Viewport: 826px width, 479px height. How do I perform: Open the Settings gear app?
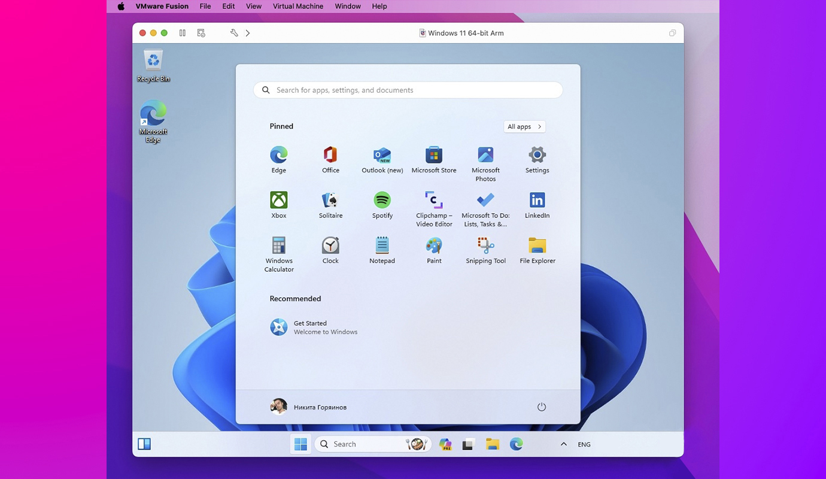(x=537, y=160)
